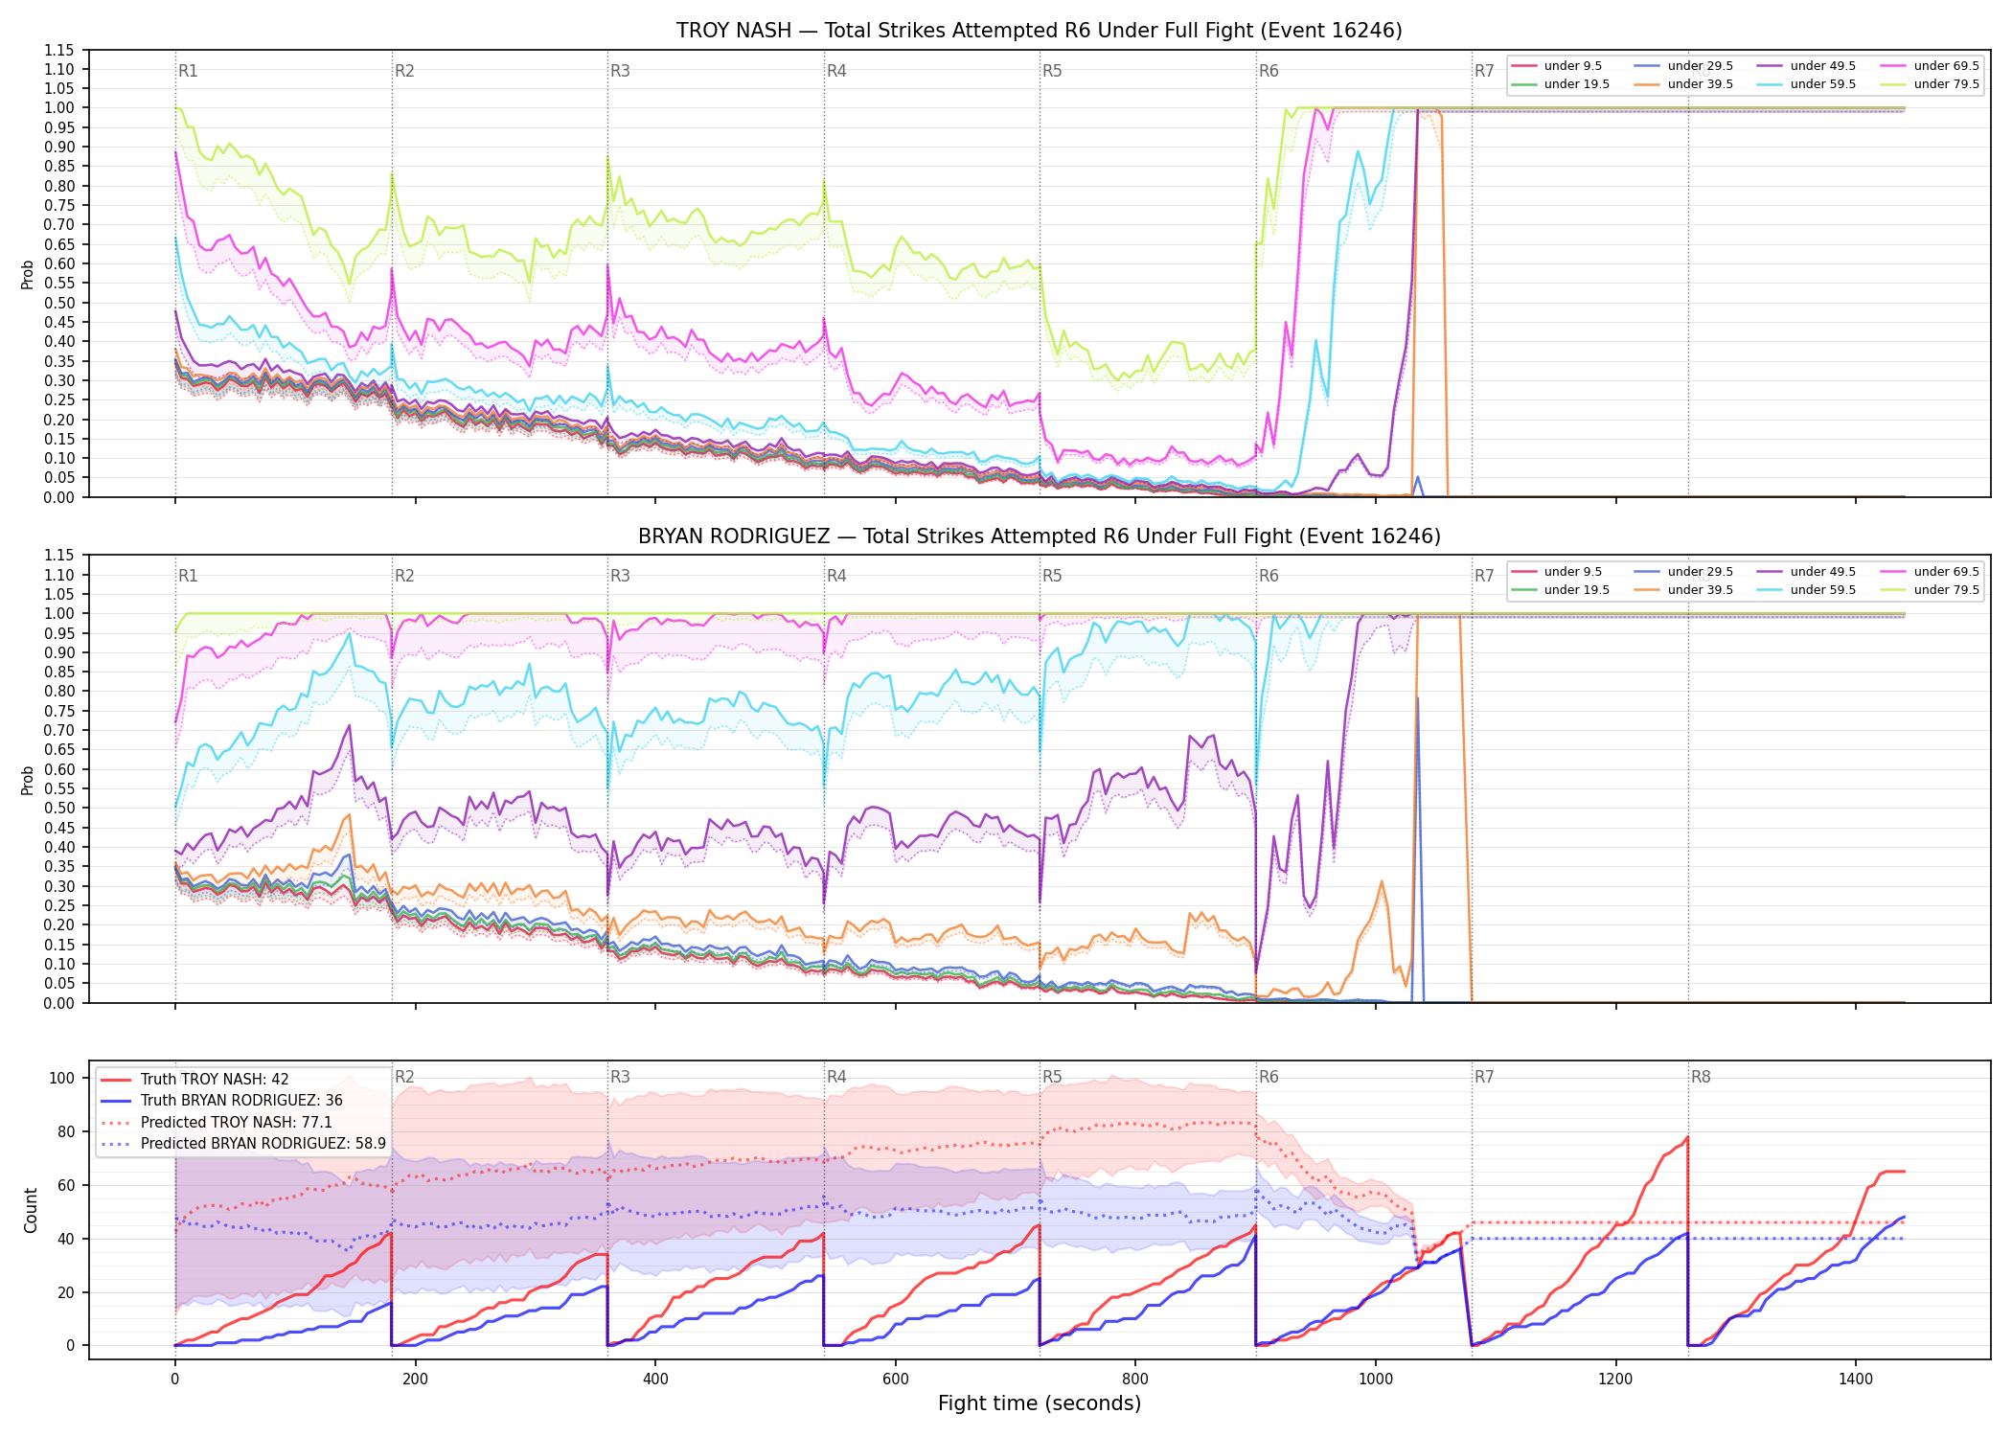The width and height of the screenshot is (2012, 1437).
Task: Click the 400 tick label on the time axis
Action: tap(655, 1380)
